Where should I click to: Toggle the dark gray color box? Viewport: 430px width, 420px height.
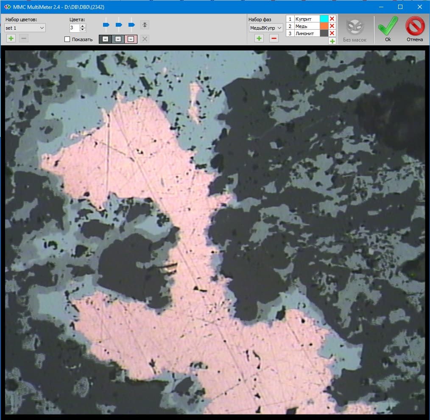(105, 39)
